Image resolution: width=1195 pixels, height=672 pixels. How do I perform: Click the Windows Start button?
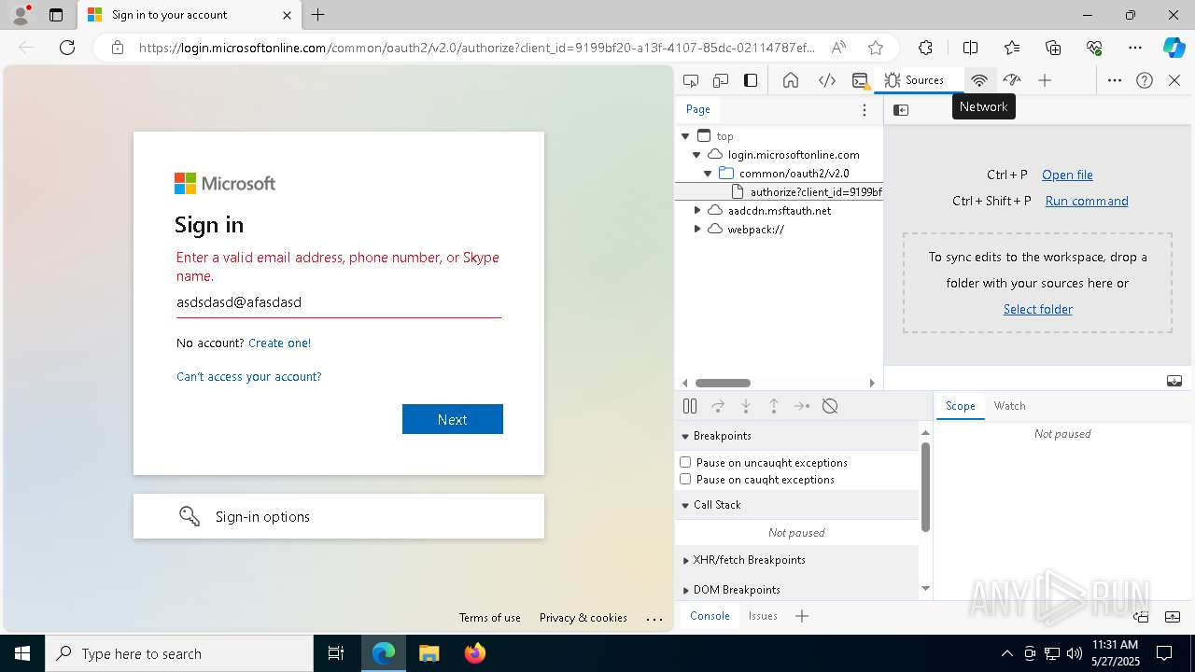22,653
